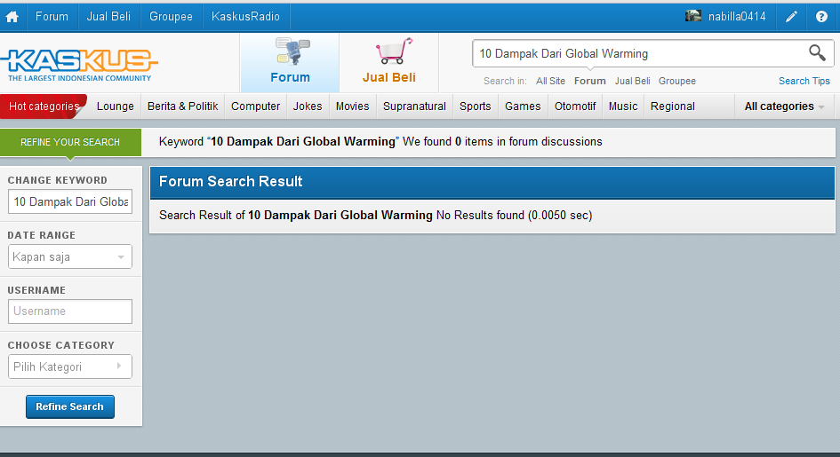Click the Username filter field
Viewport: 840px width, 457px height.
tap(70, 311)
